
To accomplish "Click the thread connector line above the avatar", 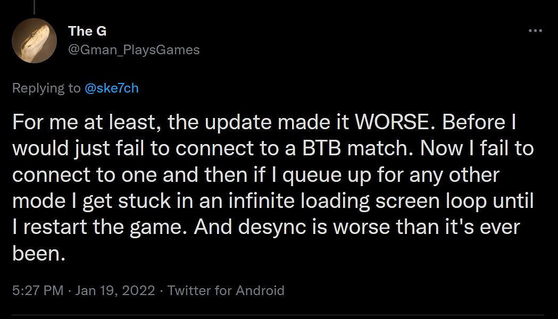I will click(x=34, y=6).
